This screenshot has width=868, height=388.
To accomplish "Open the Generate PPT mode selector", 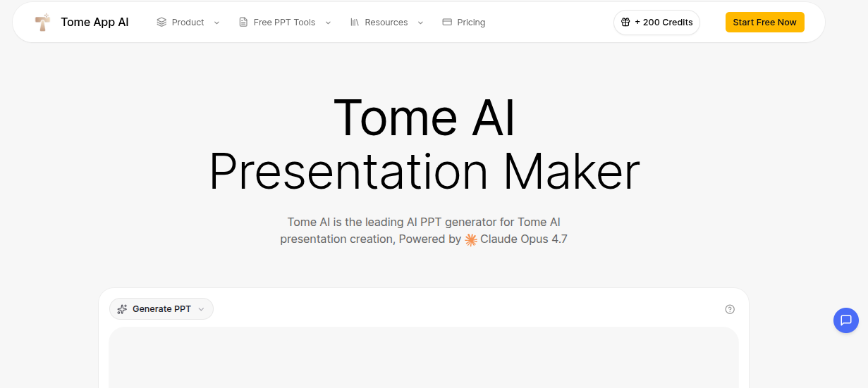I will pos(161,309).
